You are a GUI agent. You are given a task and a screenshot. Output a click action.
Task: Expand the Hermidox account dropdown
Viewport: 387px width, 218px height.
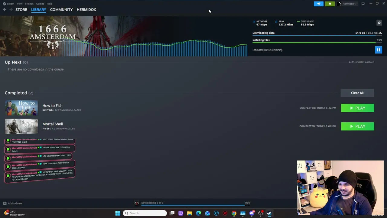point(347,4)
